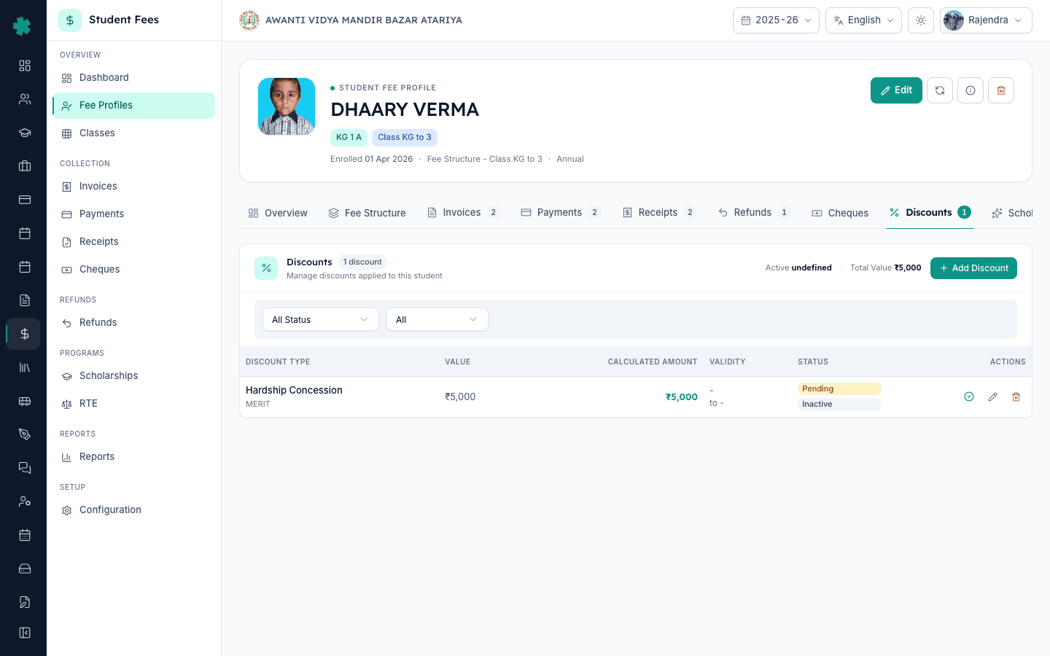Switch to the Payments tab

click(x=560, y=213)
